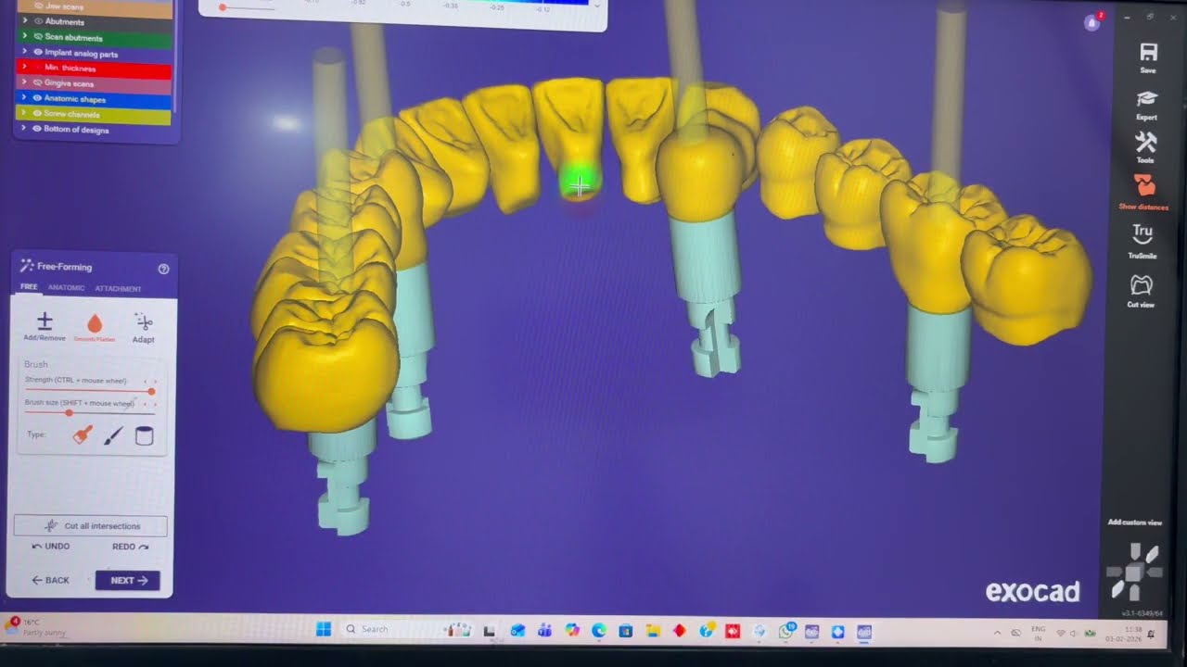1187x667 pixels.
Task: Toggle visibility of Scan abutments
Action: pos(38,37)
